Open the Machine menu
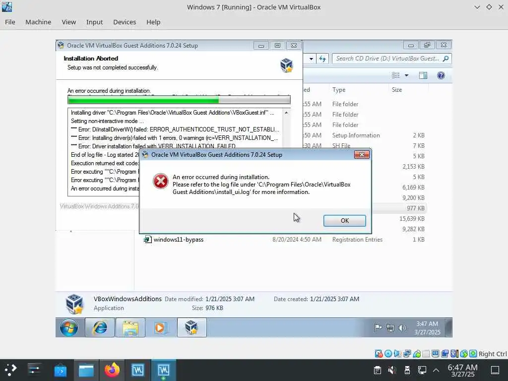The height and width of the screenshot is (381, 508). tap(38, 22)
